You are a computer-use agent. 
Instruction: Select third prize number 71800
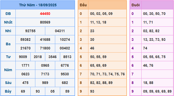click(x=45, y=48)
